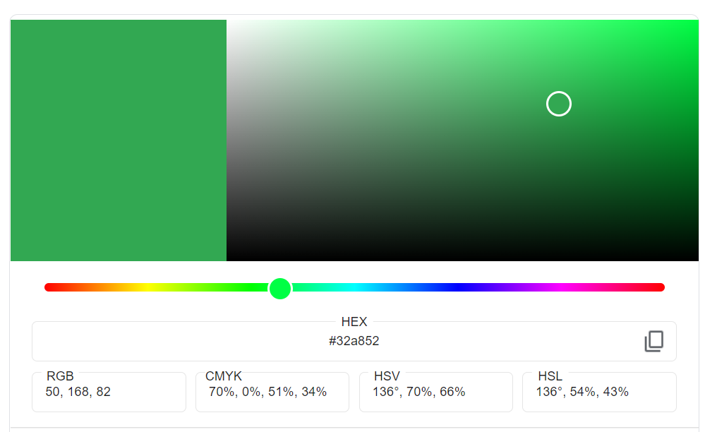Click the copy-to-clipboard icon beside HEX
The image size is (705, 432).
tap(653, 341)
